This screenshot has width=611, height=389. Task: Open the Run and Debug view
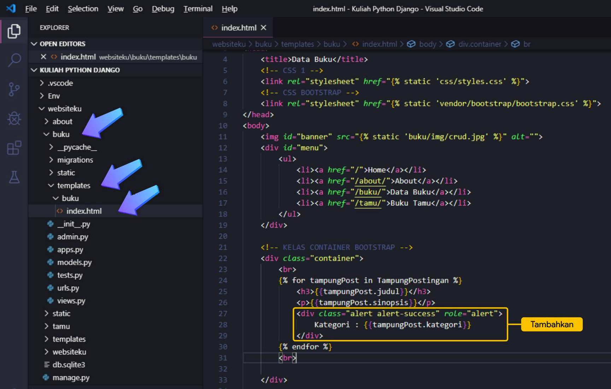coord(14,119)
